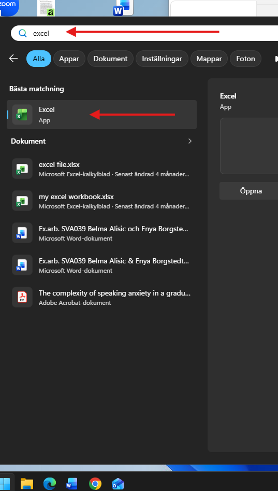Click the Zoom desktop icon

pyautogui.click(x=8, y=7)
